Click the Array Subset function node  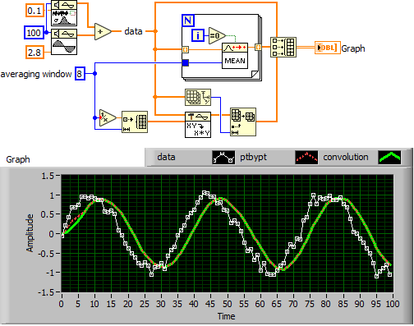[243, 122]
